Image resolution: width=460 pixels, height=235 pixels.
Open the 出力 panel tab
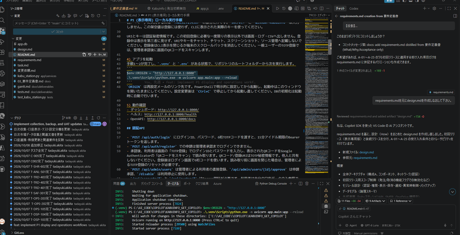(133, 183)
